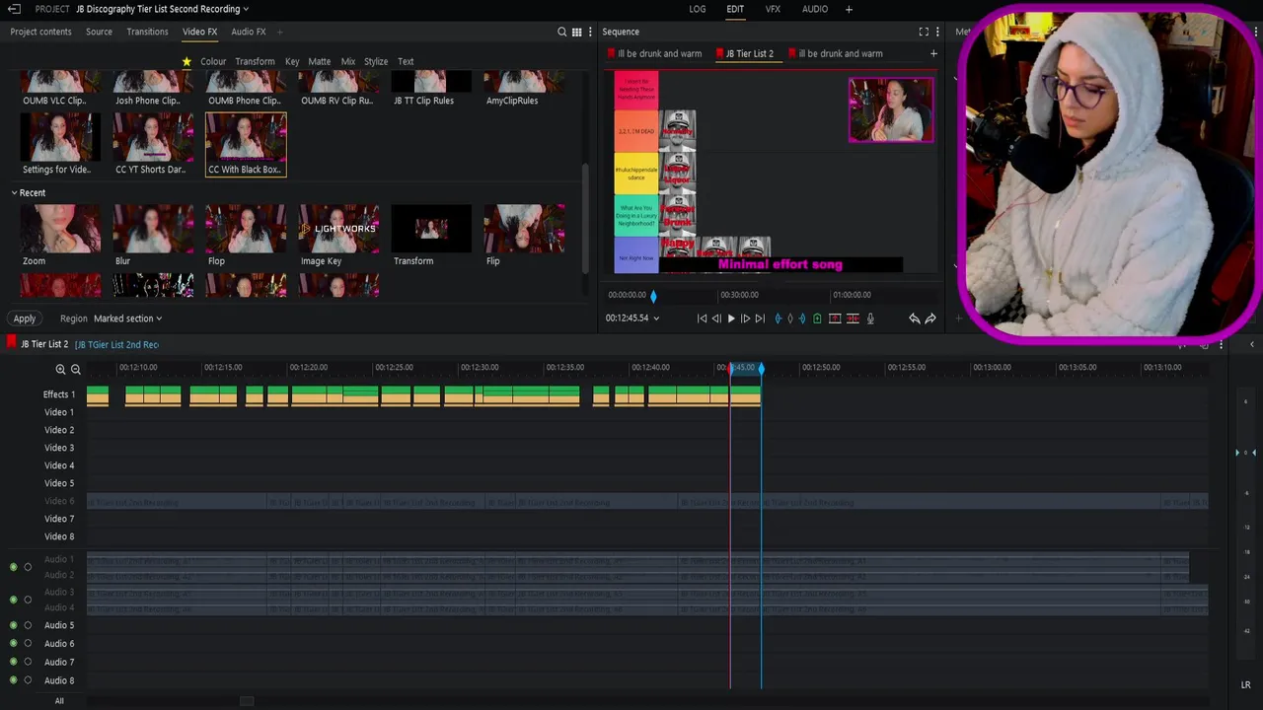Click the Effects 1 track label
Image resolution: width=1263 pixels, height=710 pixels.
point(59,394)
